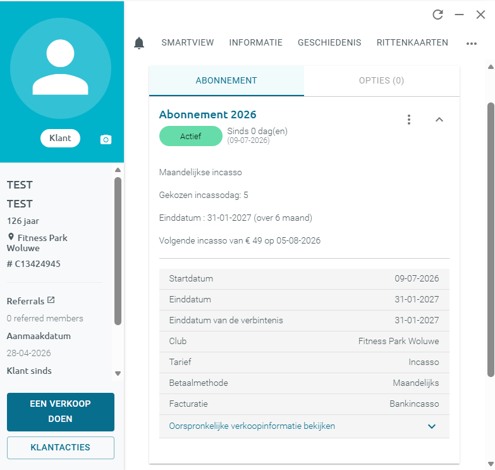
Task: Click the Startdatum row
Action: 304,279
